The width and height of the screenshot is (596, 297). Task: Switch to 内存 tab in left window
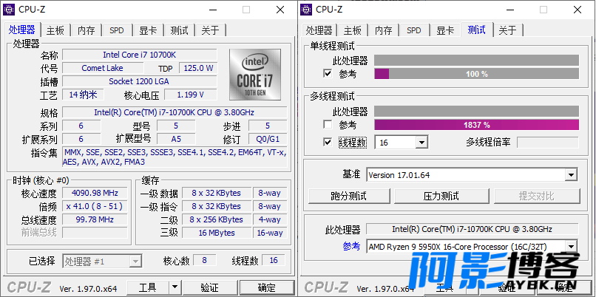(x=87, y=30)
